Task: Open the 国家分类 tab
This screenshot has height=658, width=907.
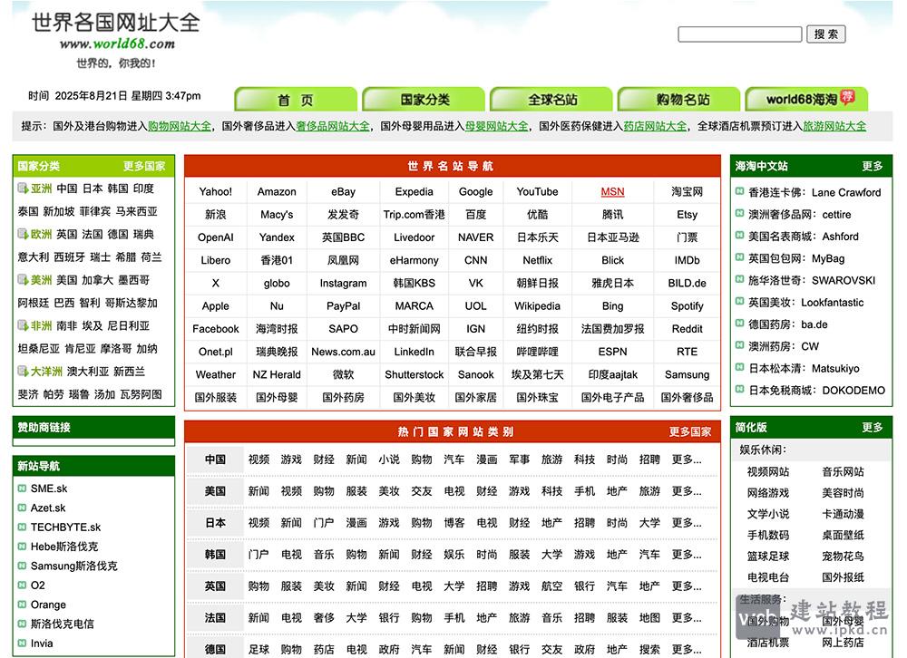Action: [424, 100]
